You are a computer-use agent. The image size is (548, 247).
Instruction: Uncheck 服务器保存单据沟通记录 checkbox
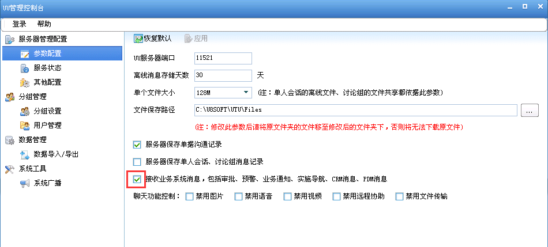pyautogui.click(x=137, y=145)
